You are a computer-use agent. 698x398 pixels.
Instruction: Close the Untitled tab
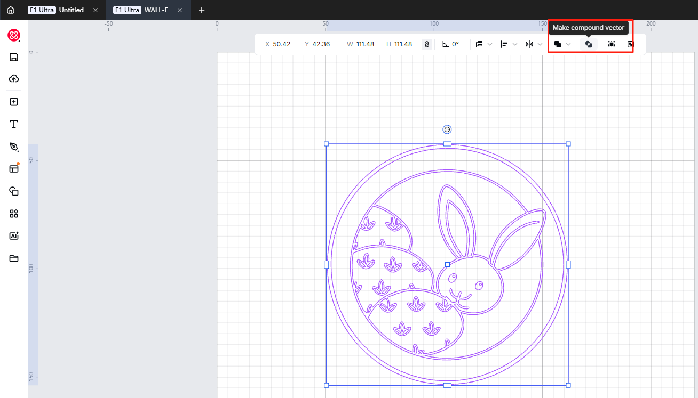(96, 10)
